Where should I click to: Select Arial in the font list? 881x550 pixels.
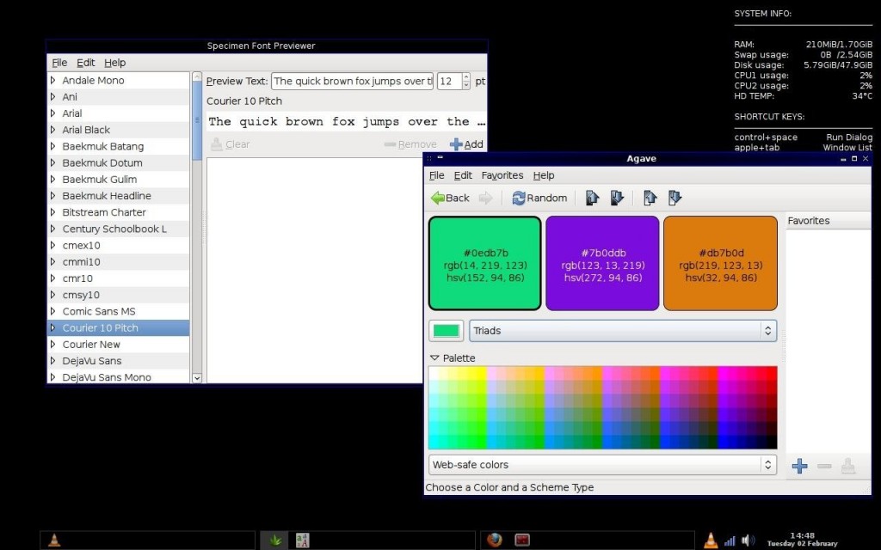click(x=119, y=113)
